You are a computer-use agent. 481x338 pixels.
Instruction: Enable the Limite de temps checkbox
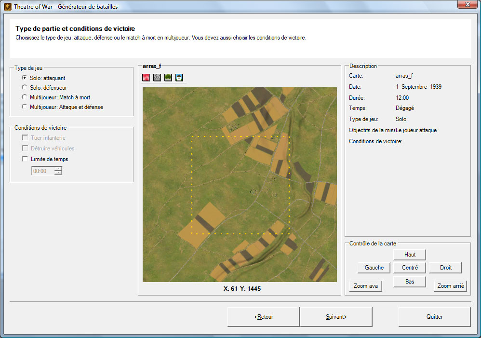click(x=26, y=159)
